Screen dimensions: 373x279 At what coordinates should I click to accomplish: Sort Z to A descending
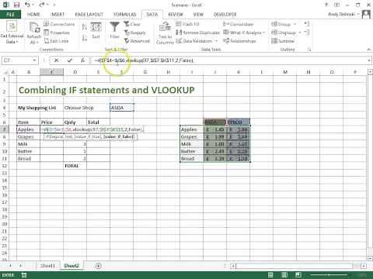(85, 38)
